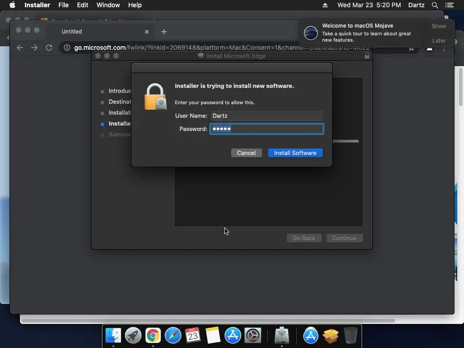
Task: Click the Installer app icon in the Dock
Action: point(281,335)
